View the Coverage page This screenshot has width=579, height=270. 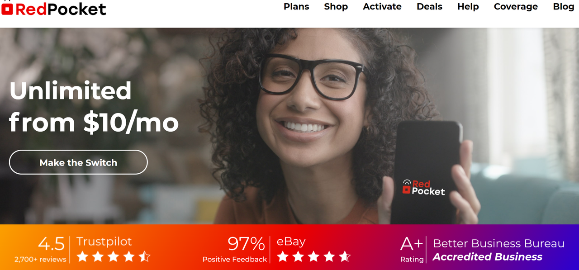(x=516, y=6)
